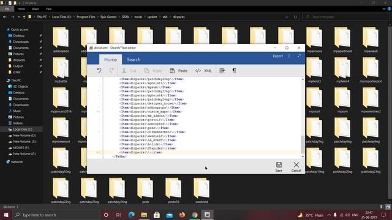This screenshot has height=220, width=392.
Task: Switch to large icons view in status bar
Action: click(x=388, y=207)
